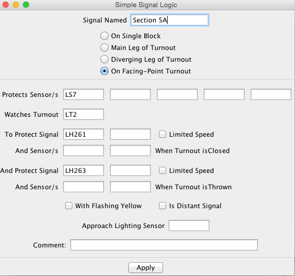Image resolution: width=295 pixels, height=276 pixels.
Task: Enable Limited Speed for turnout closed
Action: [163, 134]
